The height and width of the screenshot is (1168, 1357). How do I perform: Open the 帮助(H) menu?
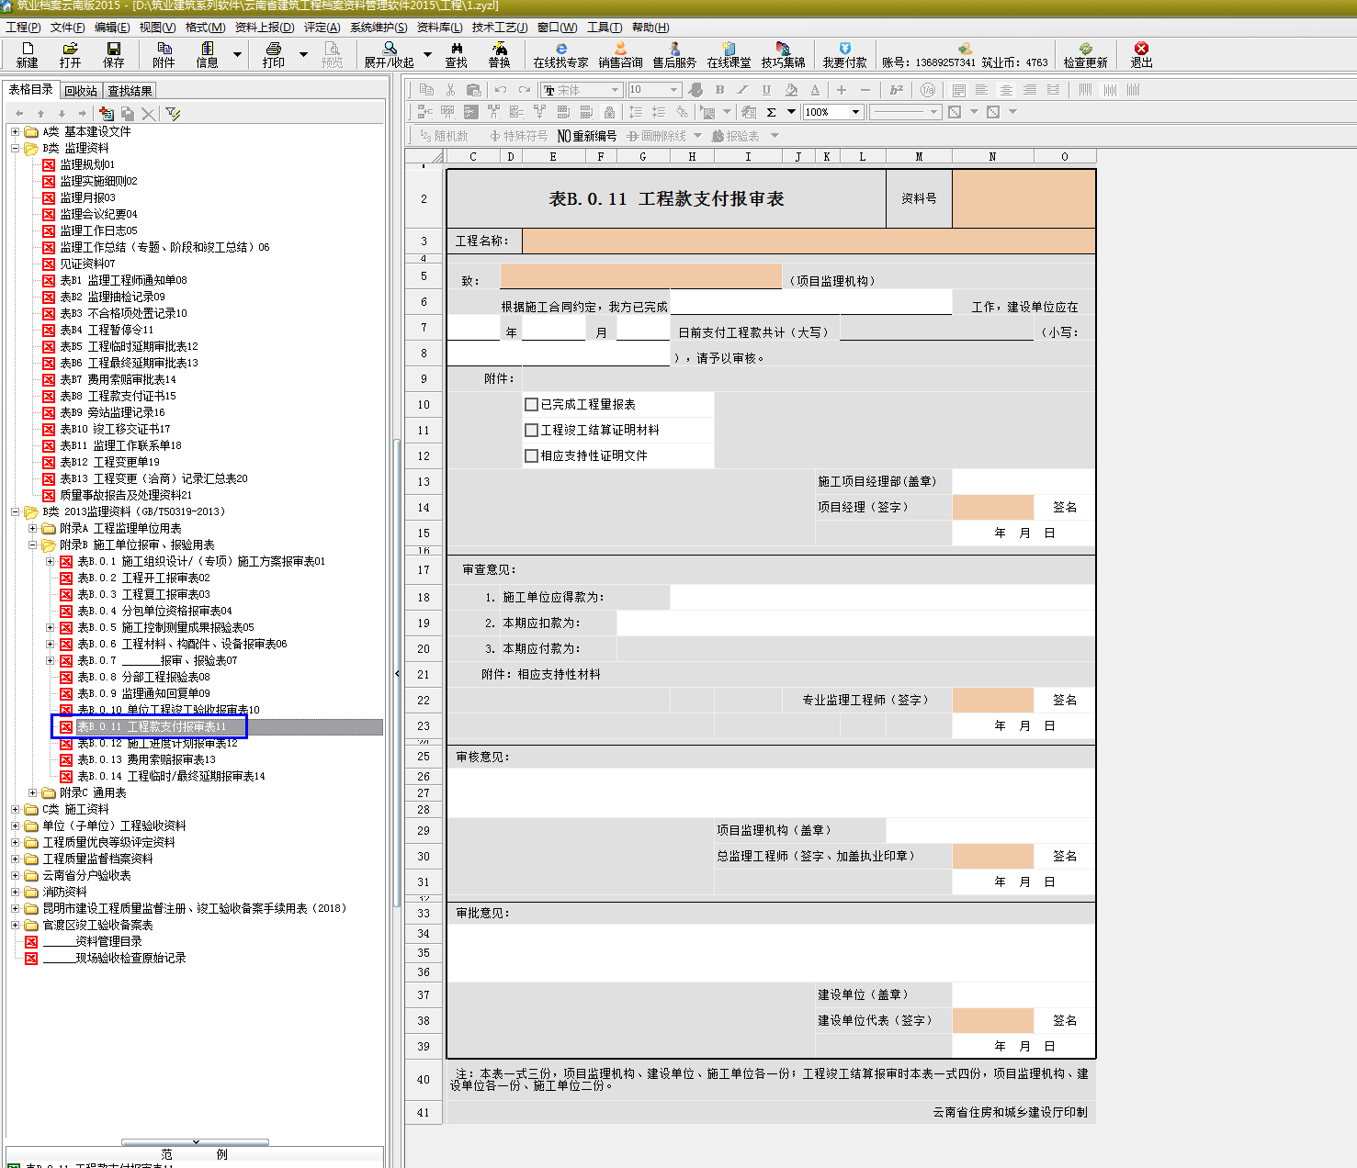pos(650,28)
